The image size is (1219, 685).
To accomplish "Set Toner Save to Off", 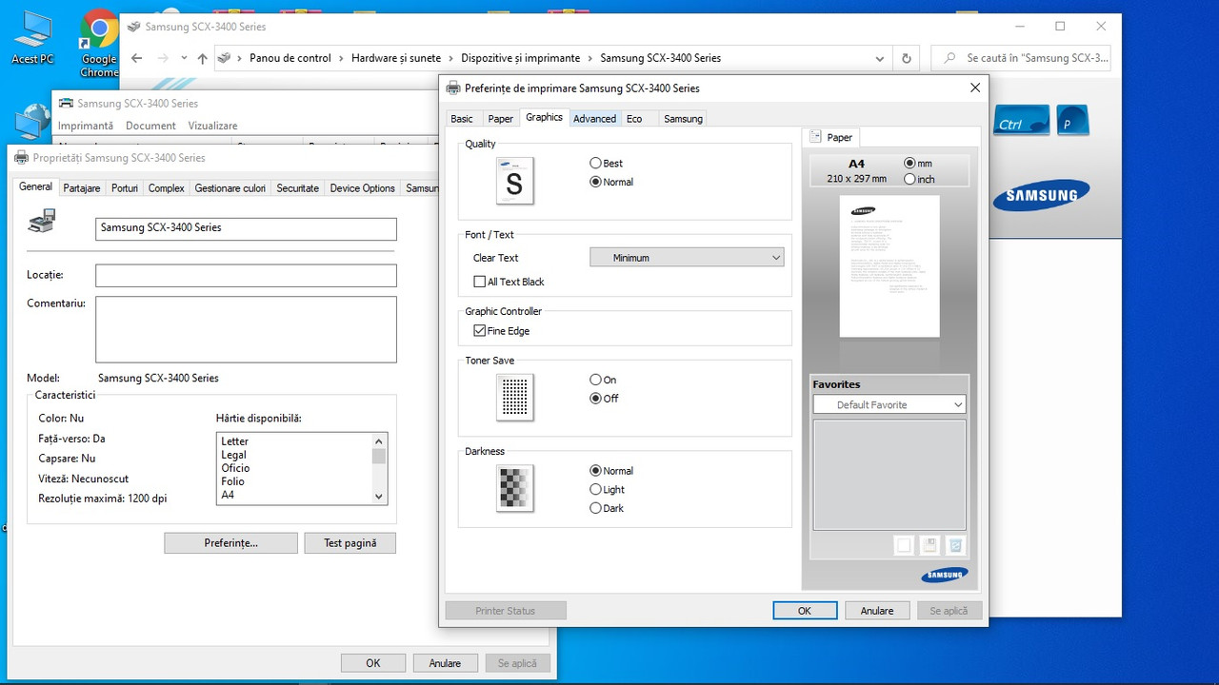I will [x=604, y=399].
